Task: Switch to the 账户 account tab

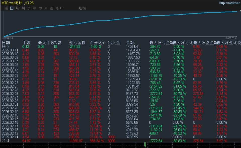Action: tap(59, 8)
